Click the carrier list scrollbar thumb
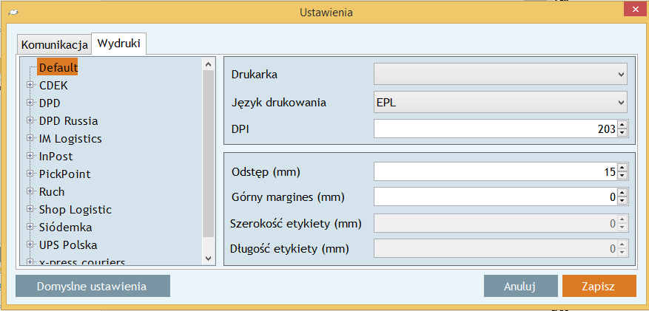This screenshot has width=649, height=311. tap(208, 154)
